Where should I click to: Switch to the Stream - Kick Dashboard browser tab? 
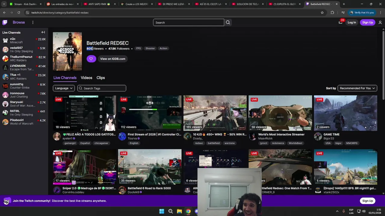[x=26, y=4]
